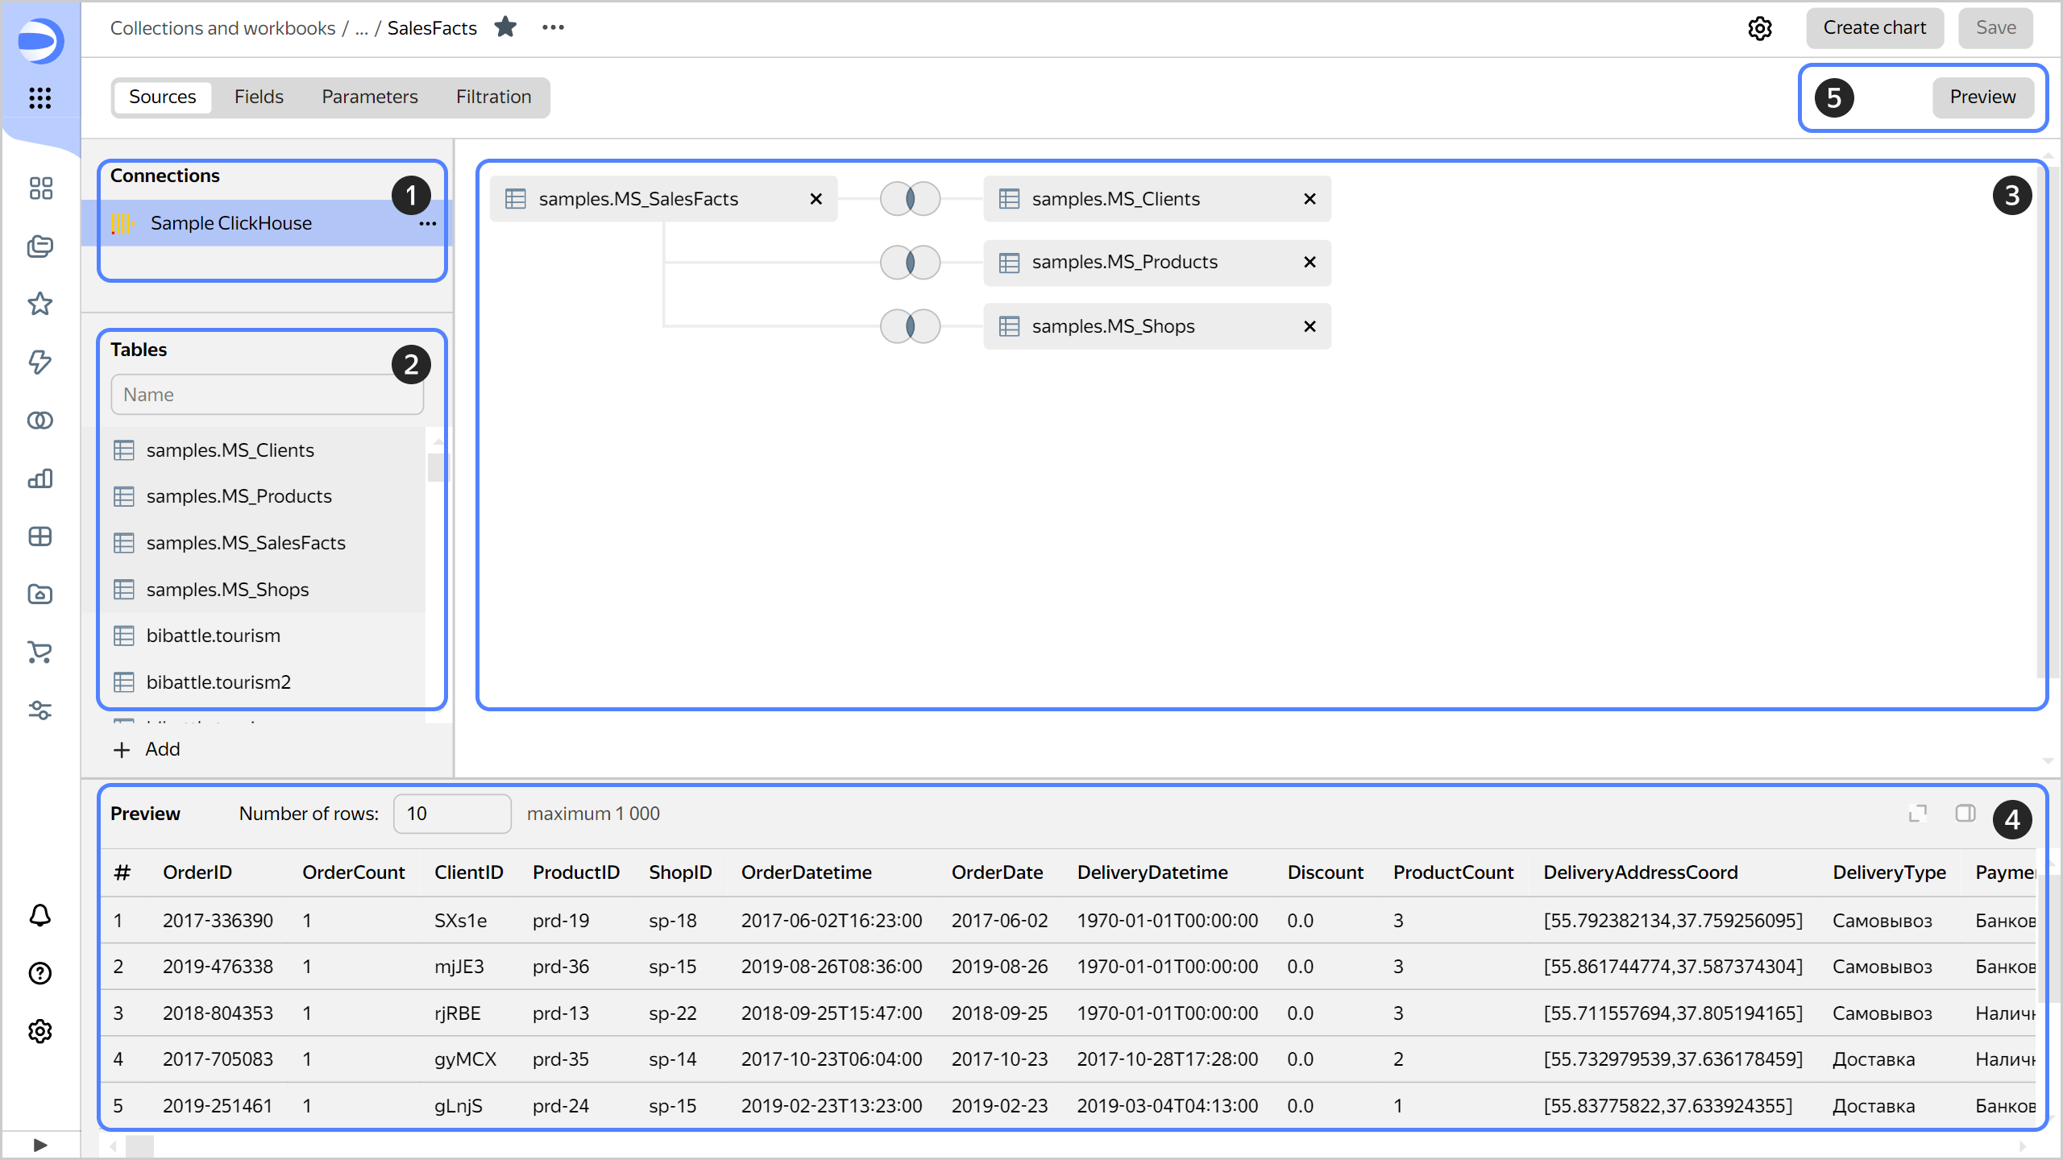Toggle the preview panel layout icon
Screen dimensions: 2063x1160
[1966, 813]
